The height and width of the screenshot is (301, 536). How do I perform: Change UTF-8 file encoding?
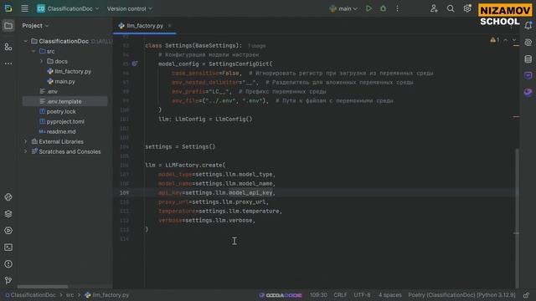coord(362,295)
